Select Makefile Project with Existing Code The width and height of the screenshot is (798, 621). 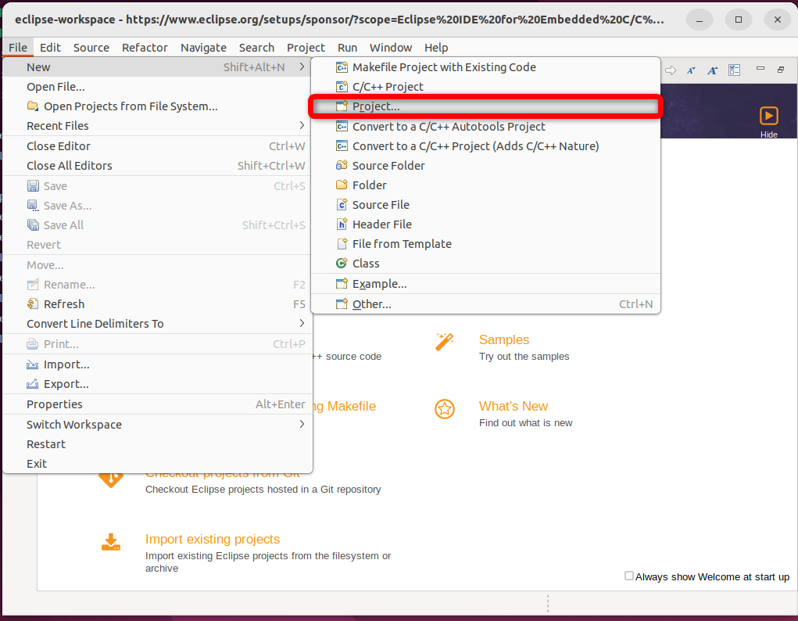tap(485, 67)
